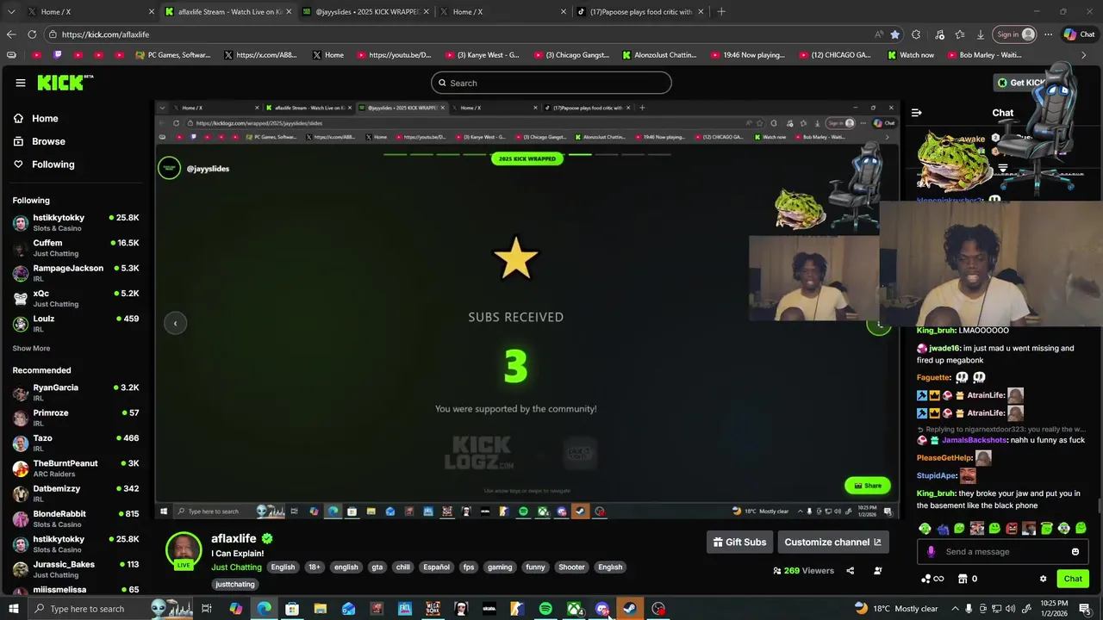Click the Just Chatting category link
Image resolution: width=1103 pixels, height=620 pixels.
pyautogui.click(x=236, y=567)
